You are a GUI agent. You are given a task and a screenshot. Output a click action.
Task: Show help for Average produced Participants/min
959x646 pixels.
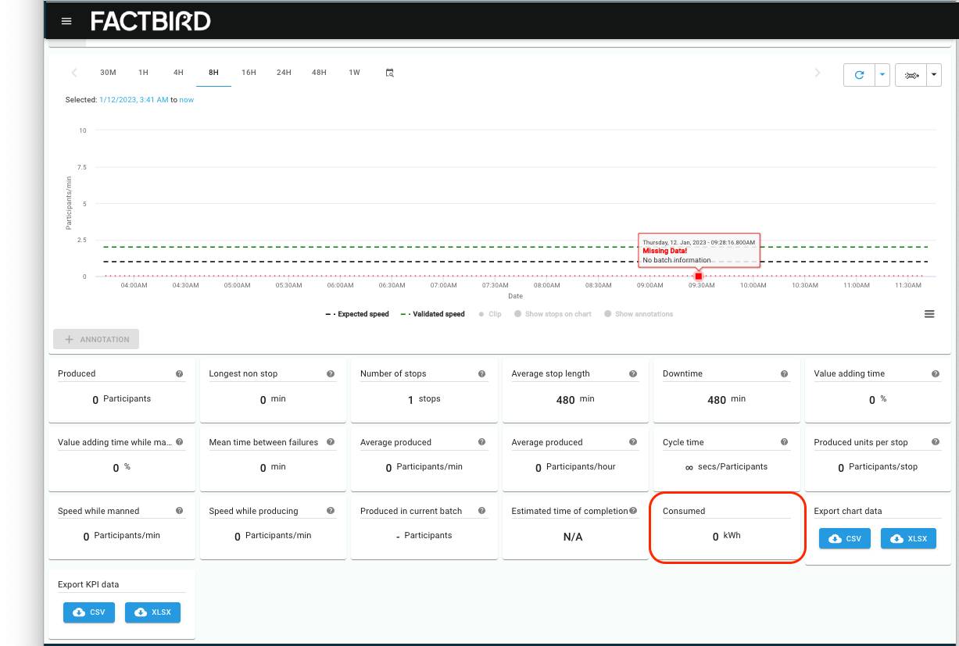point(481,442)
